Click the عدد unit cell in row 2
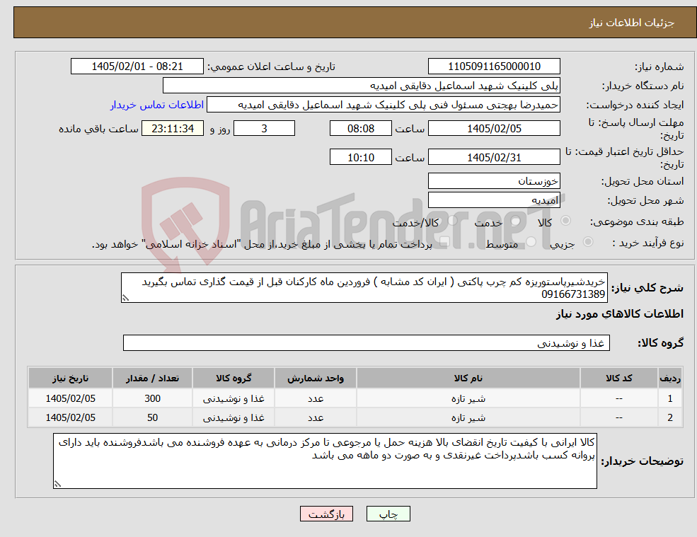This screenshot has width=697, height=537. coord(315,417)
